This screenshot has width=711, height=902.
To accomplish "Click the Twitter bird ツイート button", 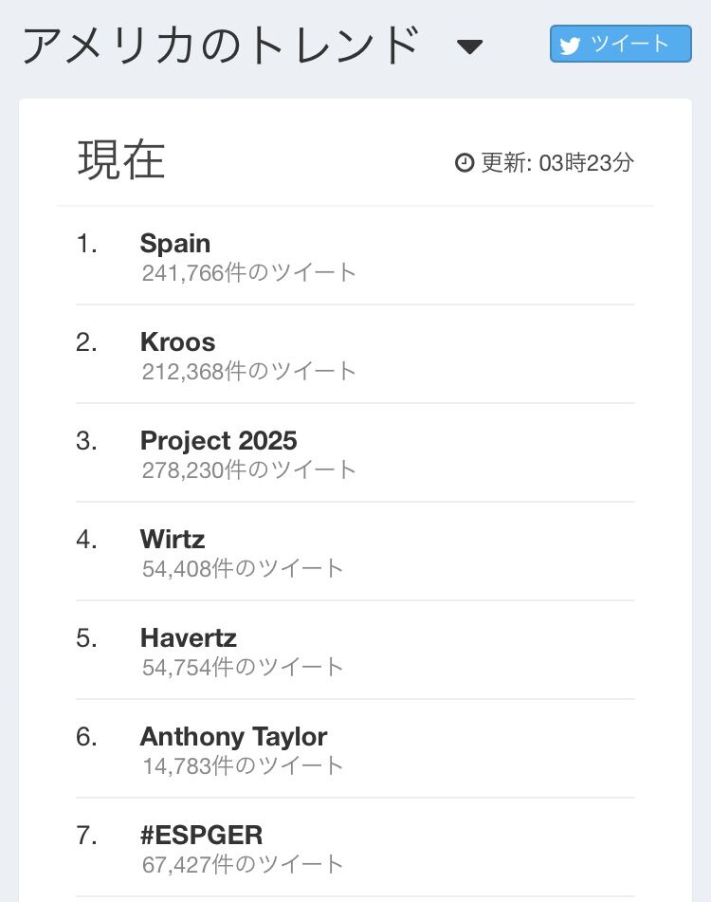I will [620, 44].
